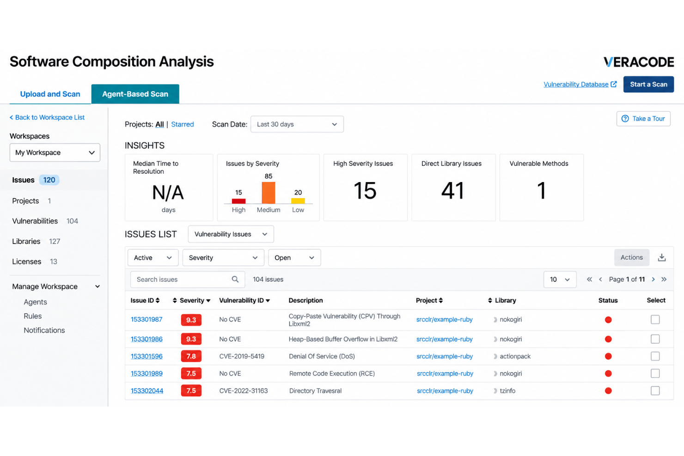Open Notifications under Manage Workspace

44,330
